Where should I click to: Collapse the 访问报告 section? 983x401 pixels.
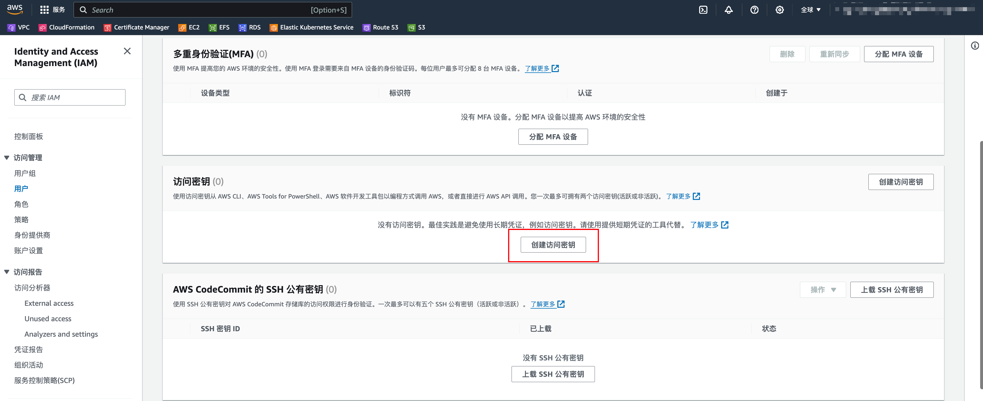7,272
